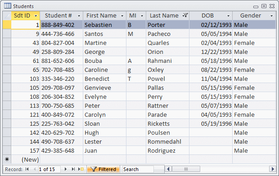Image resolution: width=279 pixels, height=176 pixels.
Task: Click last name 'Powel'
Action: 167,79
